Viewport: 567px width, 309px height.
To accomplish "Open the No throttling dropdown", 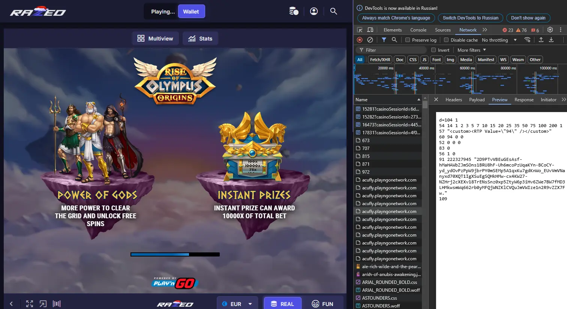I will coord(499,40).
